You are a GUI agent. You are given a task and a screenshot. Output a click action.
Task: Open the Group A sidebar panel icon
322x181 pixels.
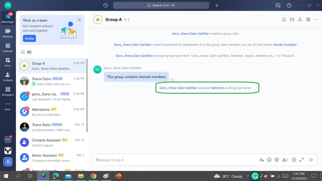308,20
